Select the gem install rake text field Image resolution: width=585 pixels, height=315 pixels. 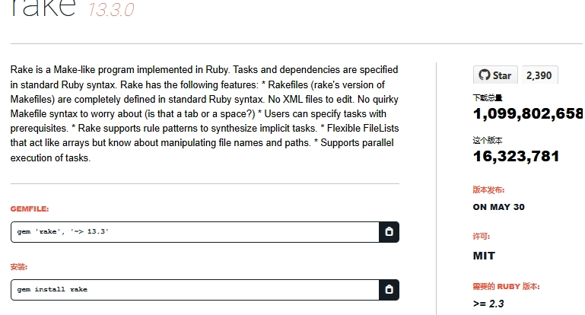pyautogui.click(x=195, y=290)
